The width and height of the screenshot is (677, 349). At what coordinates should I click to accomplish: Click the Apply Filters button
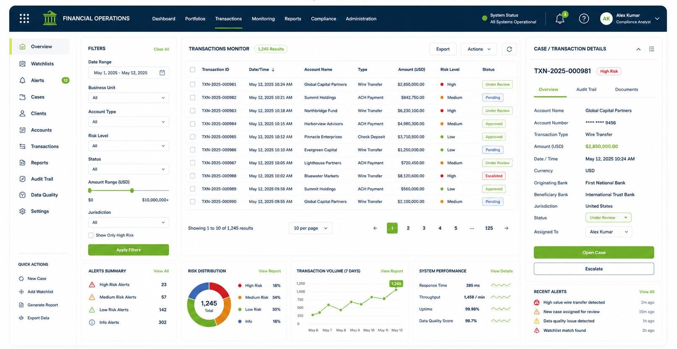(x=129, y=250)
